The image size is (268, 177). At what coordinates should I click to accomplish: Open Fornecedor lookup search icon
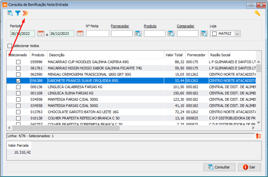pos(138,33)
